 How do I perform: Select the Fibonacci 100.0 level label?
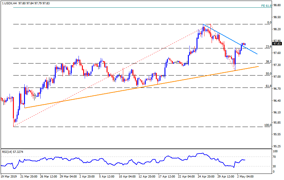click(268, 125)
